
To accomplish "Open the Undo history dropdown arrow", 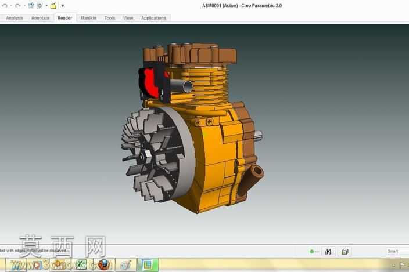I will pos(11,5).
